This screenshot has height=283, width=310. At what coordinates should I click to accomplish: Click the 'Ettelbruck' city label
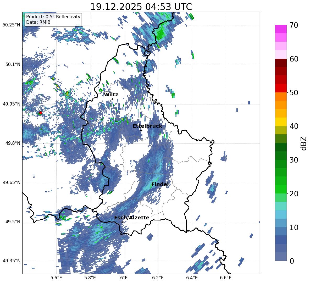tap(147, 126)
